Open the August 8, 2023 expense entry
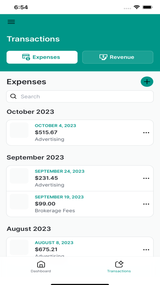This screenshot has width=160, height=285. pyautogui.click(x=80, y=247)
